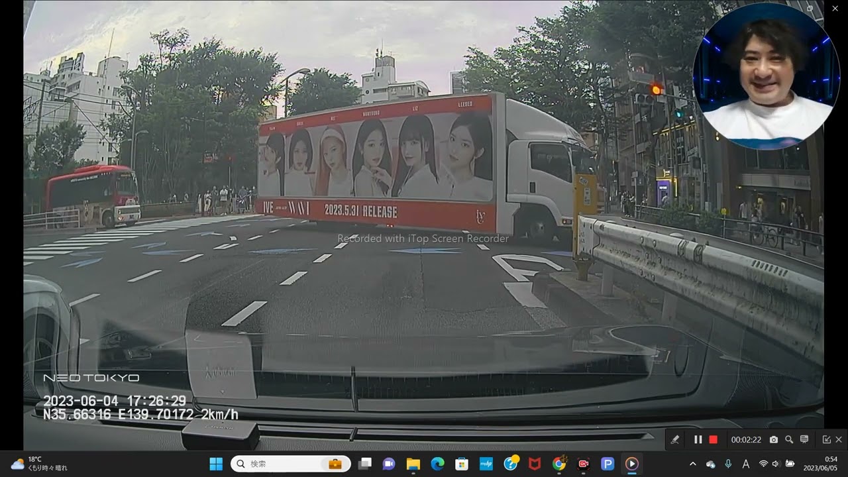Launch the myHP app on the taskbar
This screenshot has height=477, width=848.
pos(486,464)
